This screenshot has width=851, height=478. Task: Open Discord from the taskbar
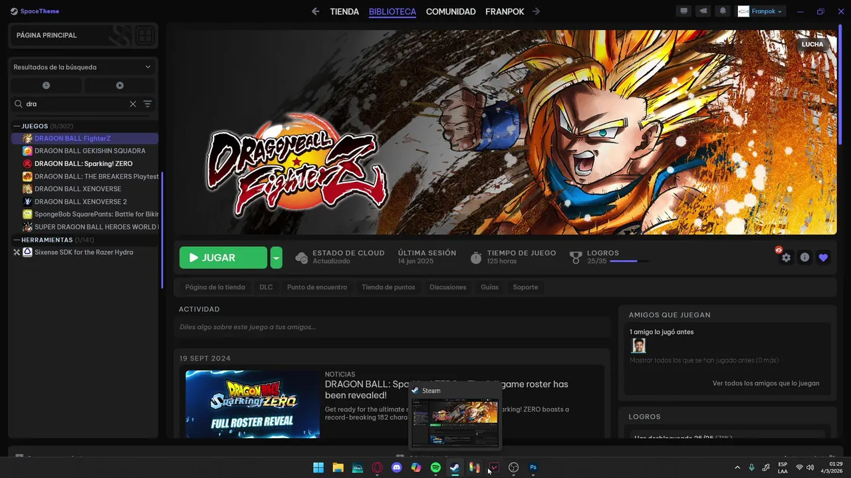[397, 467]
